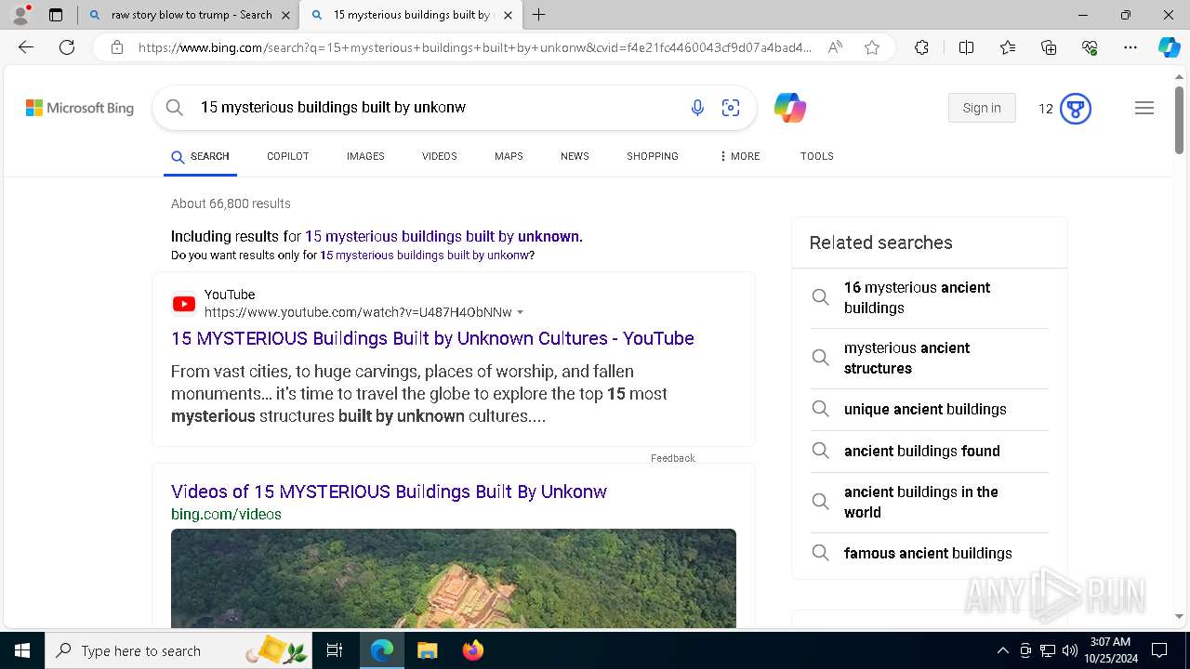The width and height of the screenshot is (1190, 669).
Task: Select the NEWS search tab
Action: pyautogui.click(x=575, y=156)
